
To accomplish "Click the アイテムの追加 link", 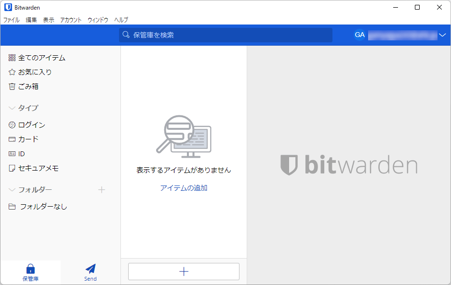I will (184, 188).
